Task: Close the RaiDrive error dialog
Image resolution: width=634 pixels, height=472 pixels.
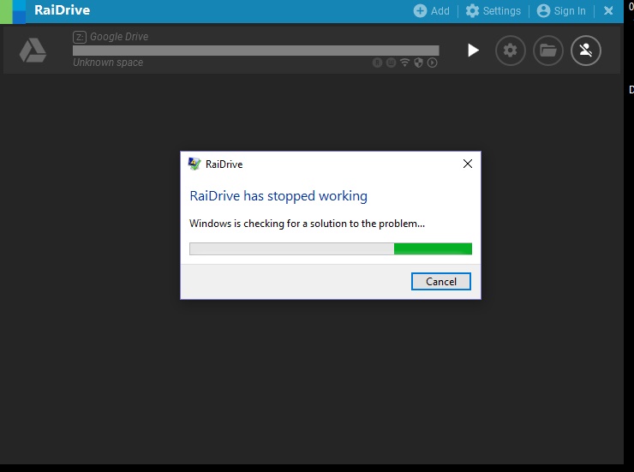Action: [x=468, y=164]
